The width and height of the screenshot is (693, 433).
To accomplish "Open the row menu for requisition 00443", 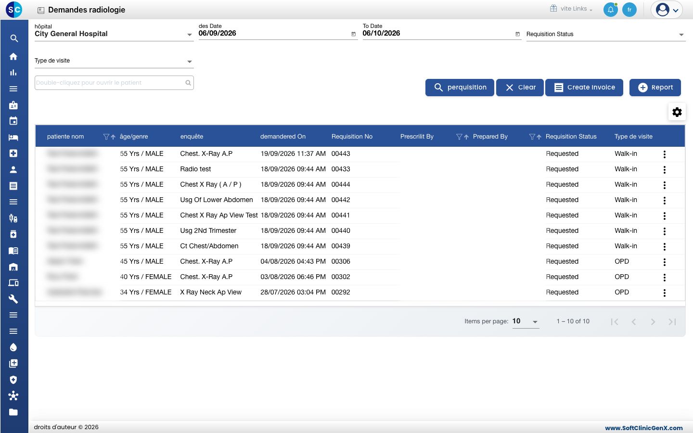I will point(665,154).
